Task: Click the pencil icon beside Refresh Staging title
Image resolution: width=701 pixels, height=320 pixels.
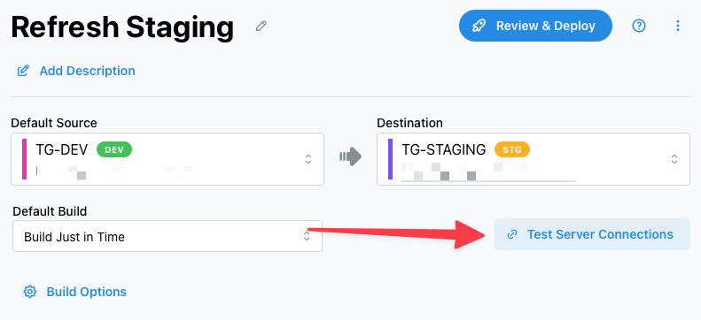Action: 261,26
